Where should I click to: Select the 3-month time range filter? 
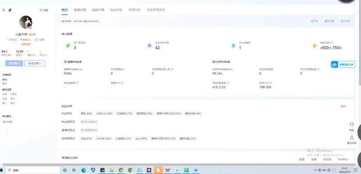345,21
